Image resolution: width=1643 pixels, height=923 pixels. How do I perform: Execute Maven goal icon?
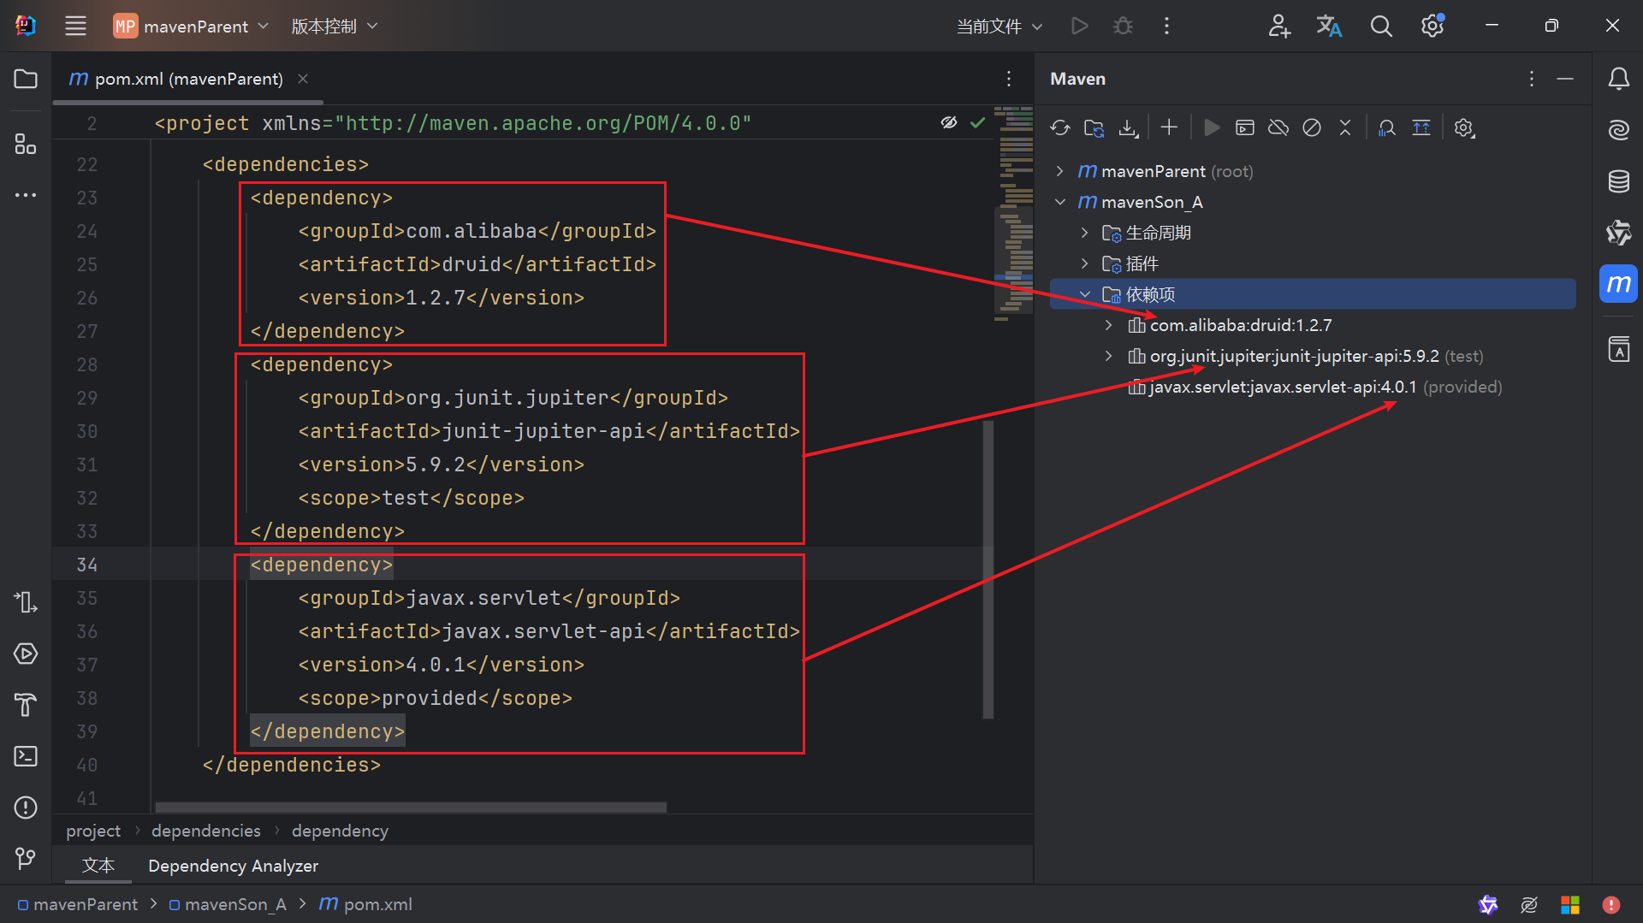coord(1244,127)
